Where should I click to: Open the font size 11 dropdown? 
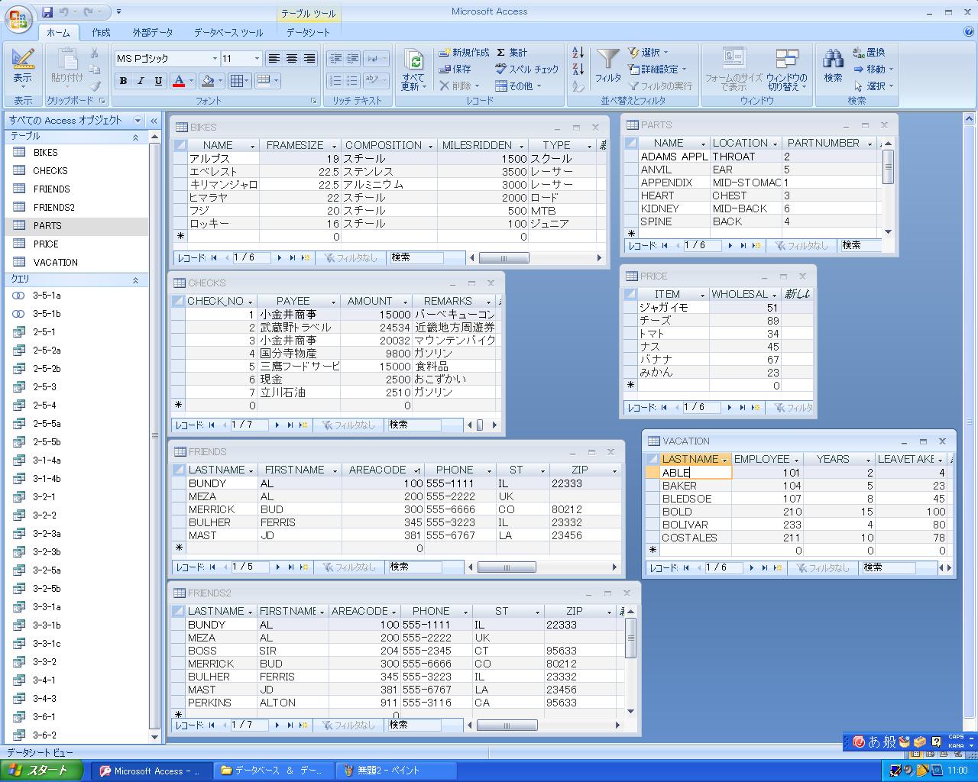click(x=257, y=59)
